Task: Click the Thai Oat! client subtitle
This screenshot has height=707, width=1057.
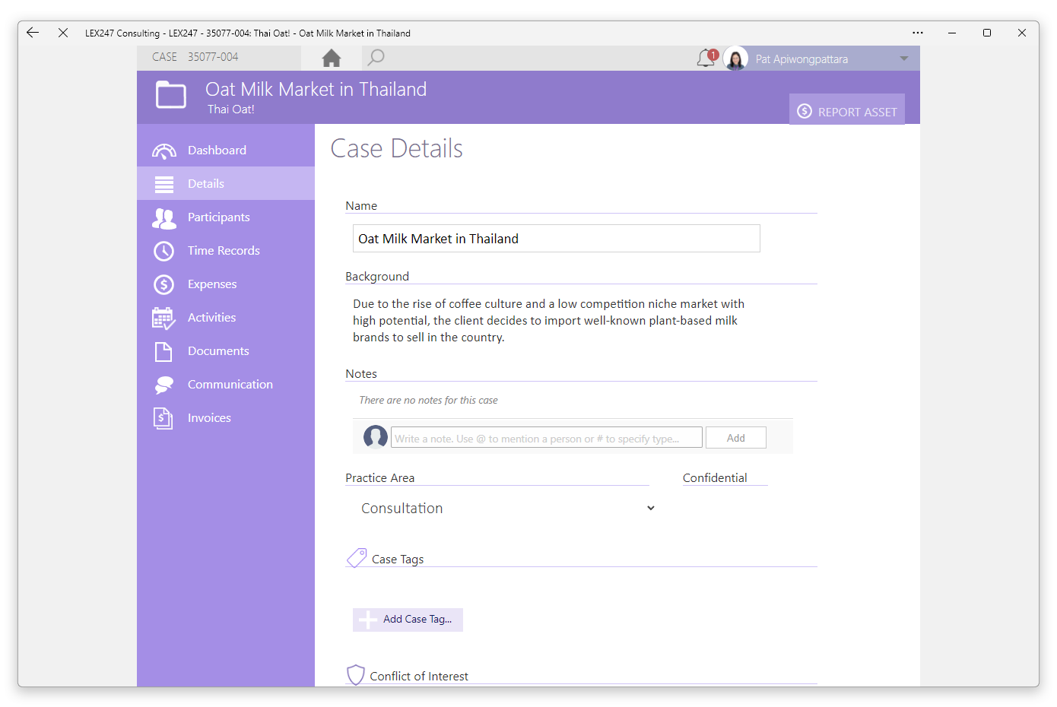Action: pyautogui.click(x=231, y=109)
